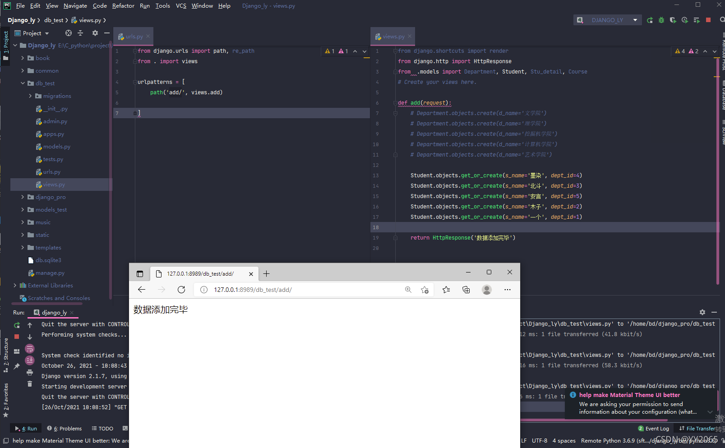Open browser Collections icon

466,290
